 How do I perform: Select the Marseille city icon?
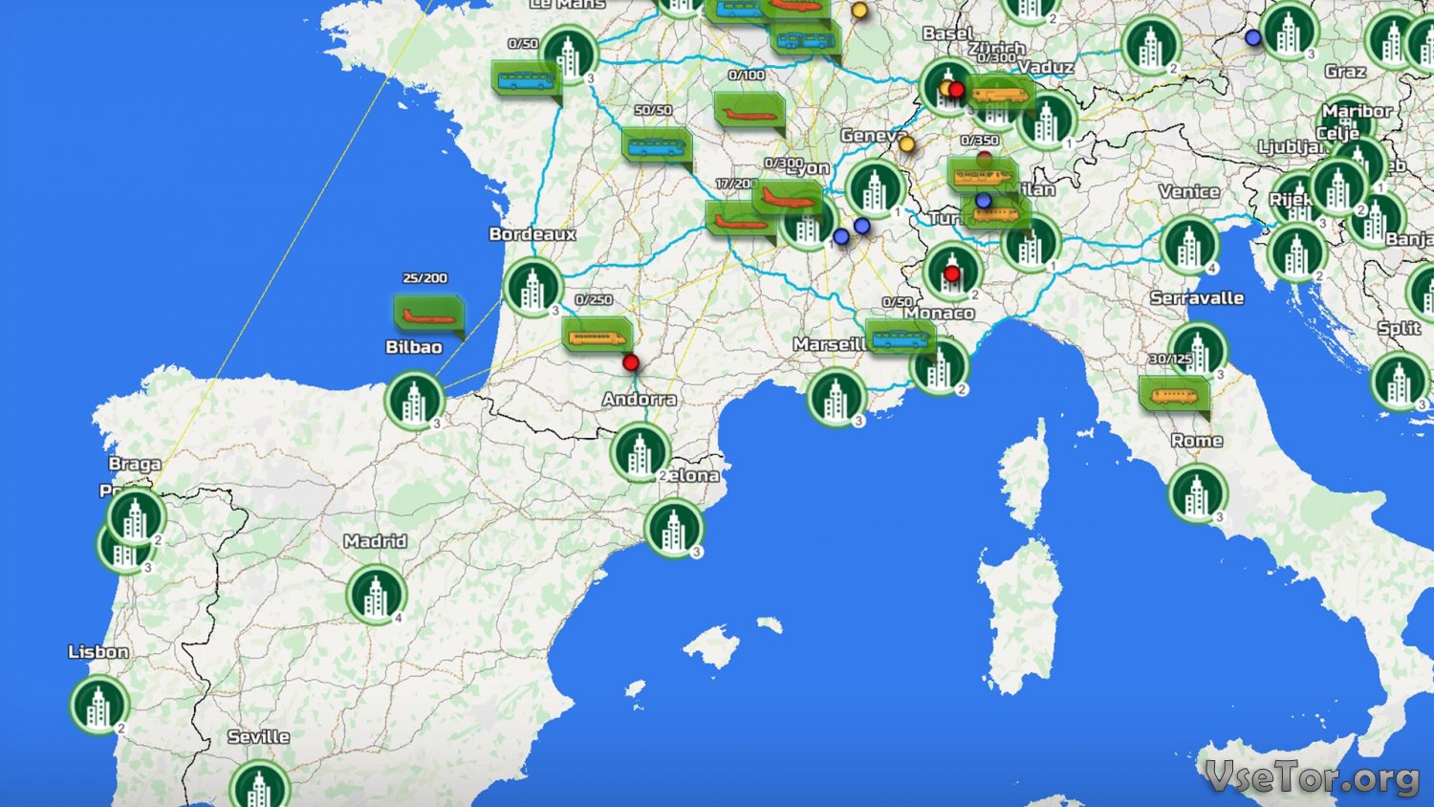point(836,397)
